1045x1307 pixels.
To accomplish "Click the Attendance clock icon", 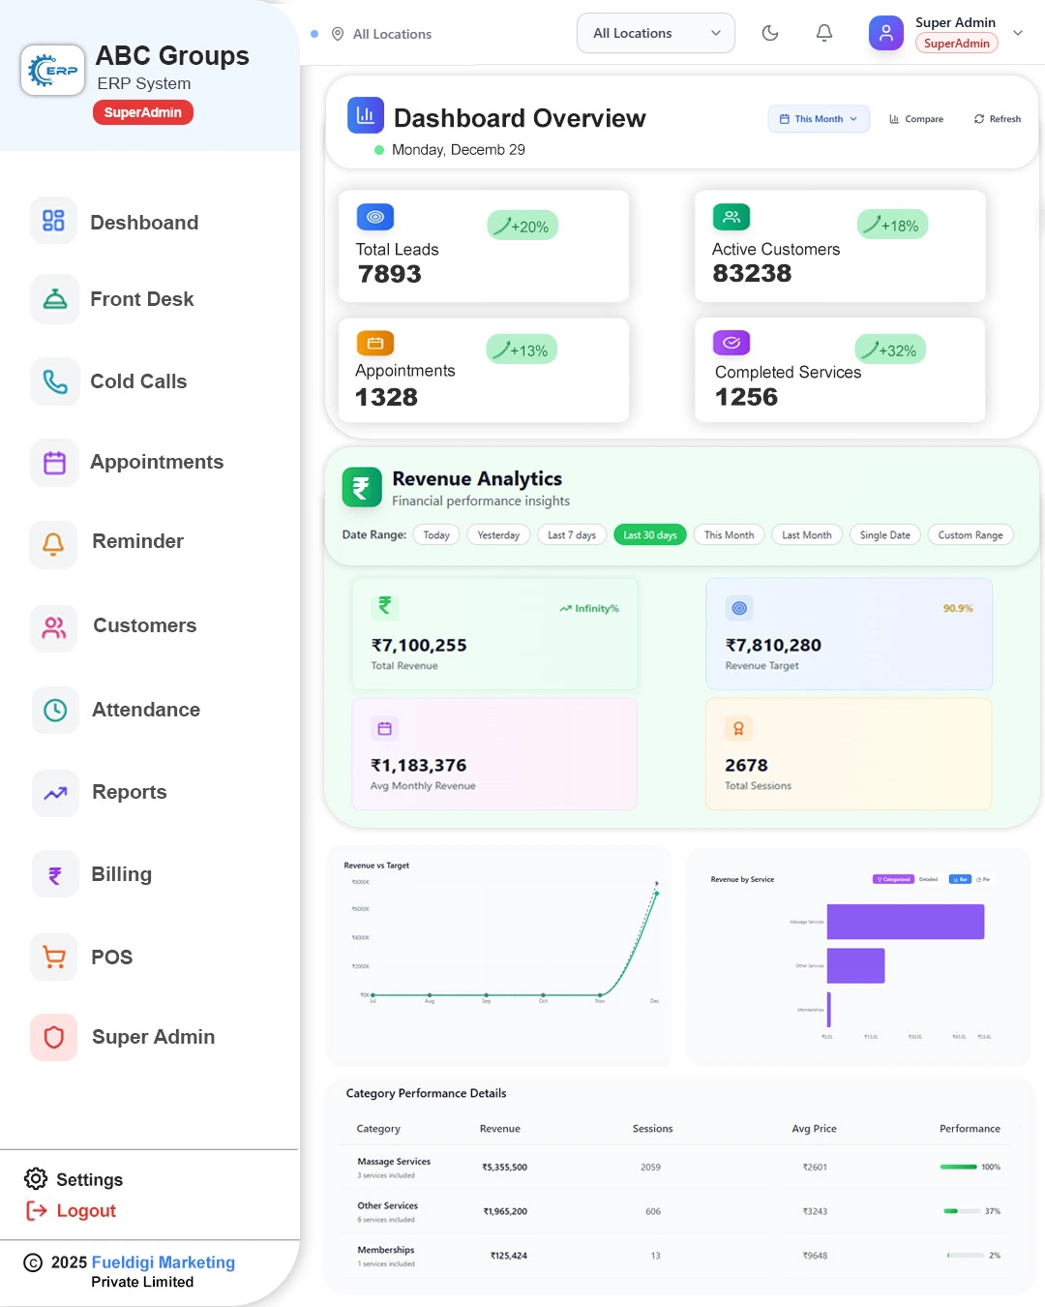I will pyautogui.click(x=55, y=710).
